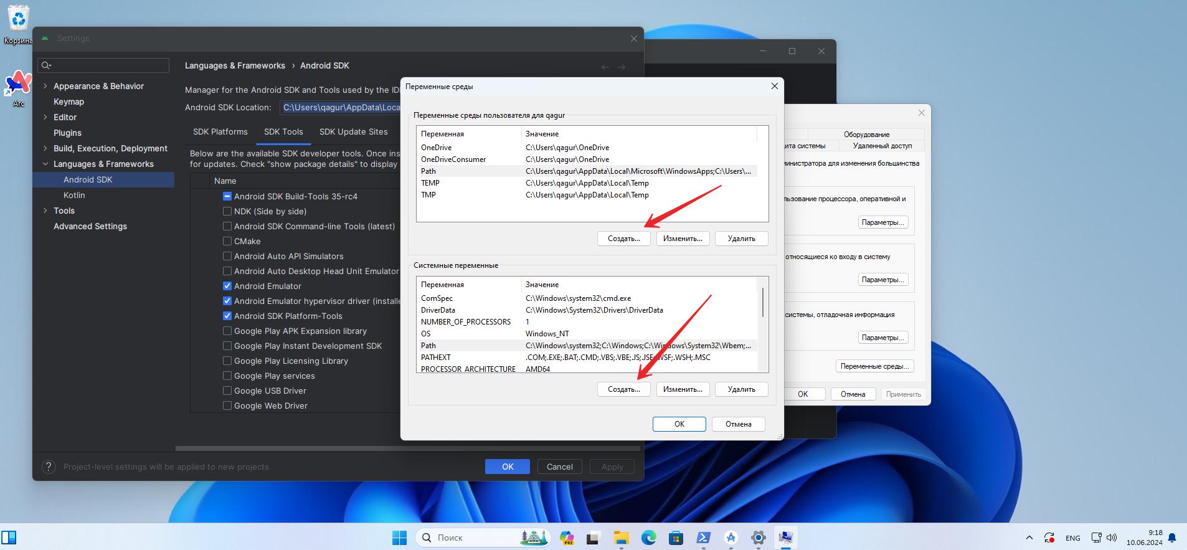Screen dimensions: 1187x550
Task: Open the Windows Start menu
Action: pyautogui.click(x=399, y=538)
